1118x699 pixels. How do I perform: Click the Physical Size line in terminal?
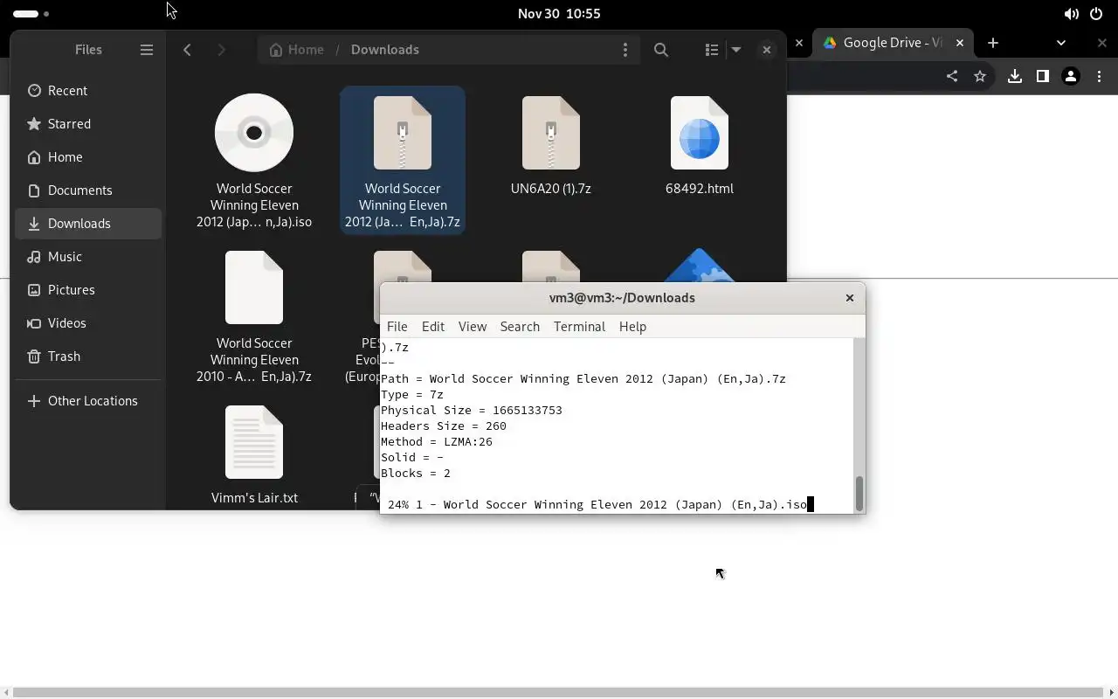(x=472, y=411)
